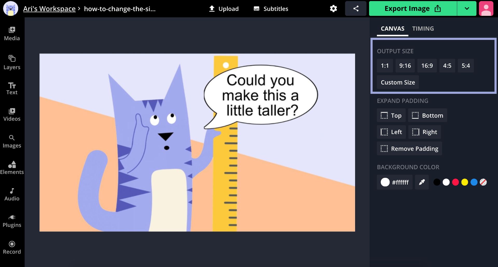Open the Plugins panel
Viewport: 498px width, 267px height.
(x=12, y=221)
